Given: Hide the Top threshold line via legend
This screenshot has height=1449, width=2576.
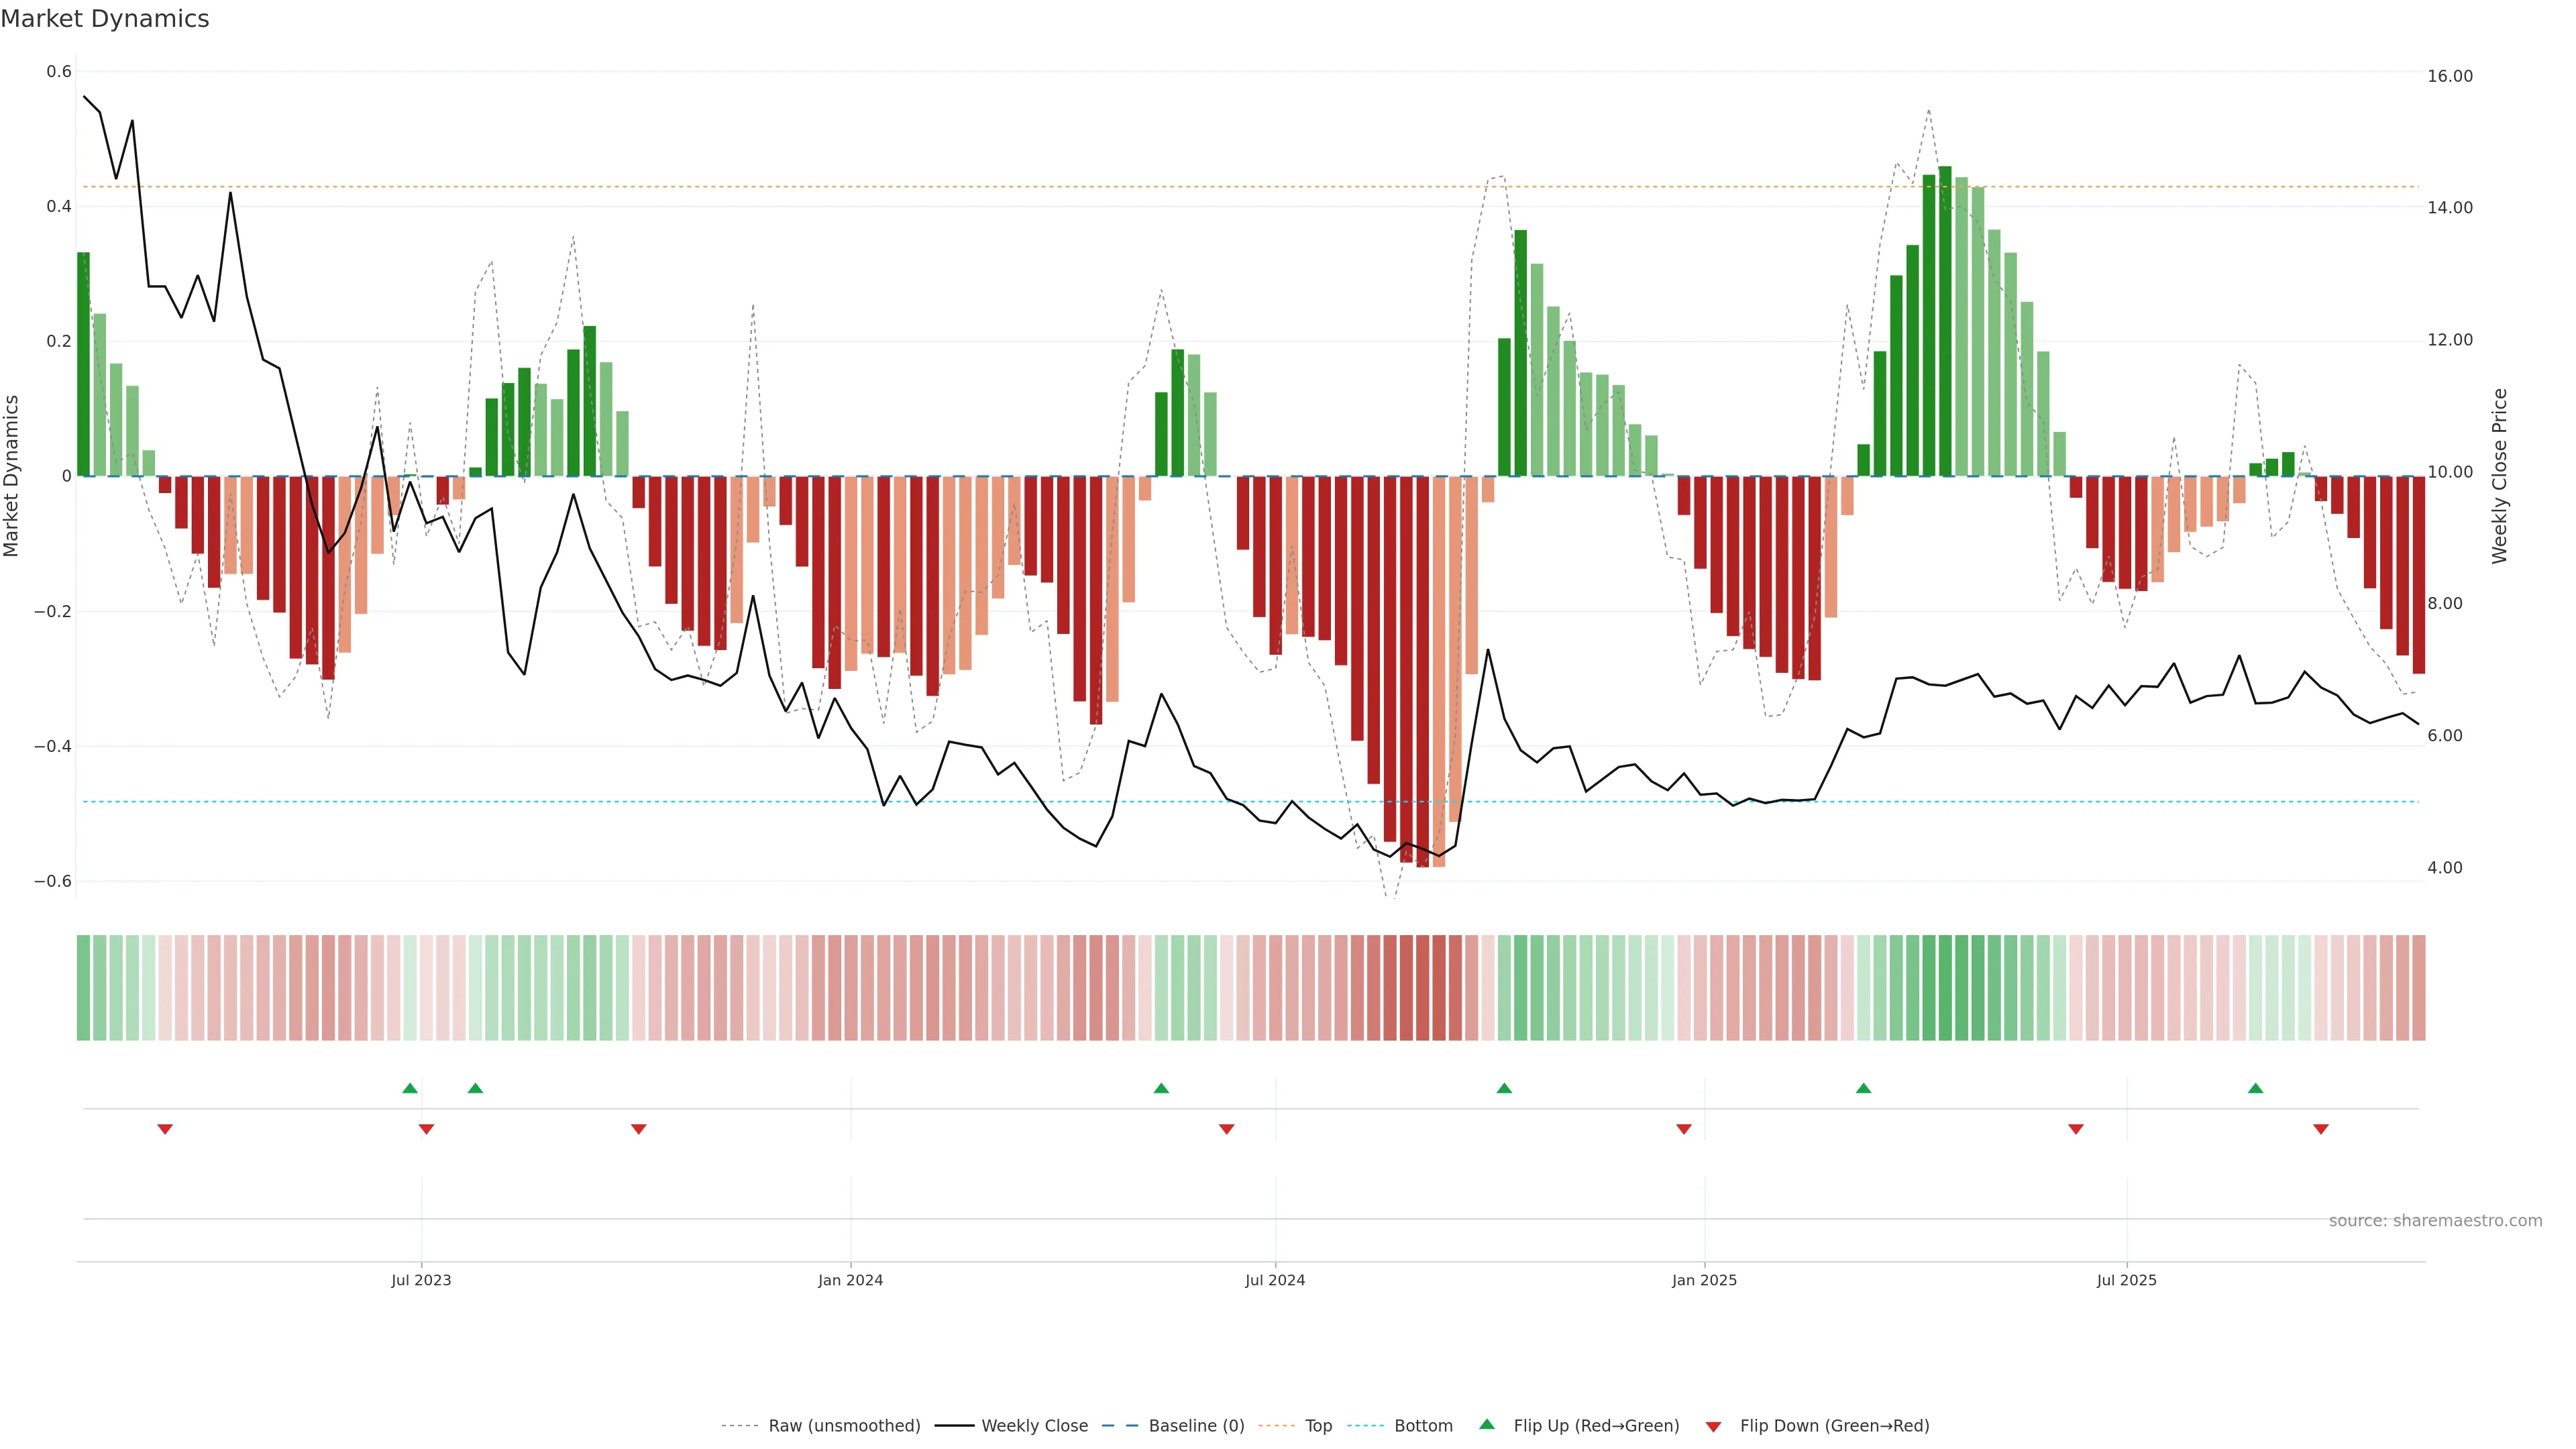Looking at the screenshot, I should [1318, 1426].
